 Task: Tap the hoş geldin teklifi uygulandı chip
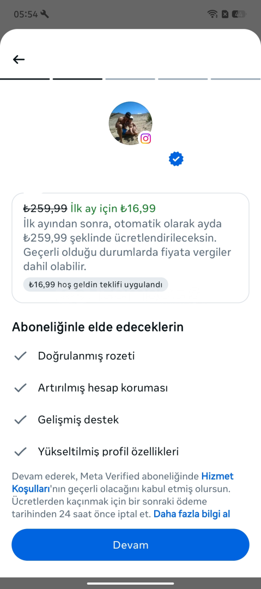[96, 284]
